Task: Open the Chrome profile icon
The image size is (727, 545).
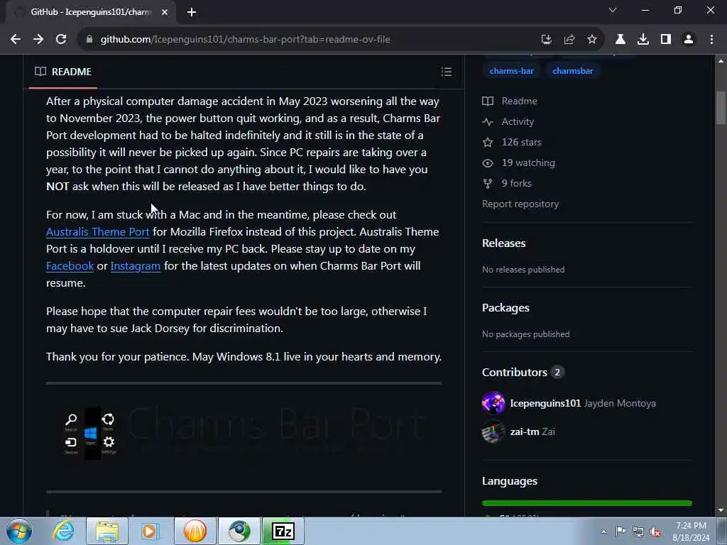Action: tap(689, 40)
